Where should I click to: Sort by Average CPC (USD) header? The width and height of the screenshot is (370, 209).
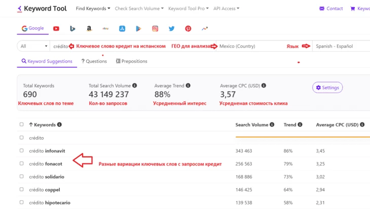click(337, 124)
